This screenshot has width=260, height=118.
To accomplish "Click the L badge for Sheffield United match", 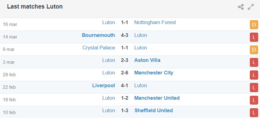I will tap(254, 113).
